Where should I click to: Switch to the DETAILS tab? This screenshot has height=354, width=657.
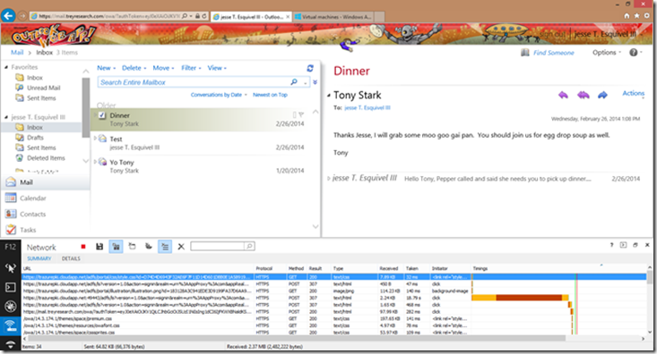tap(71, 258)
